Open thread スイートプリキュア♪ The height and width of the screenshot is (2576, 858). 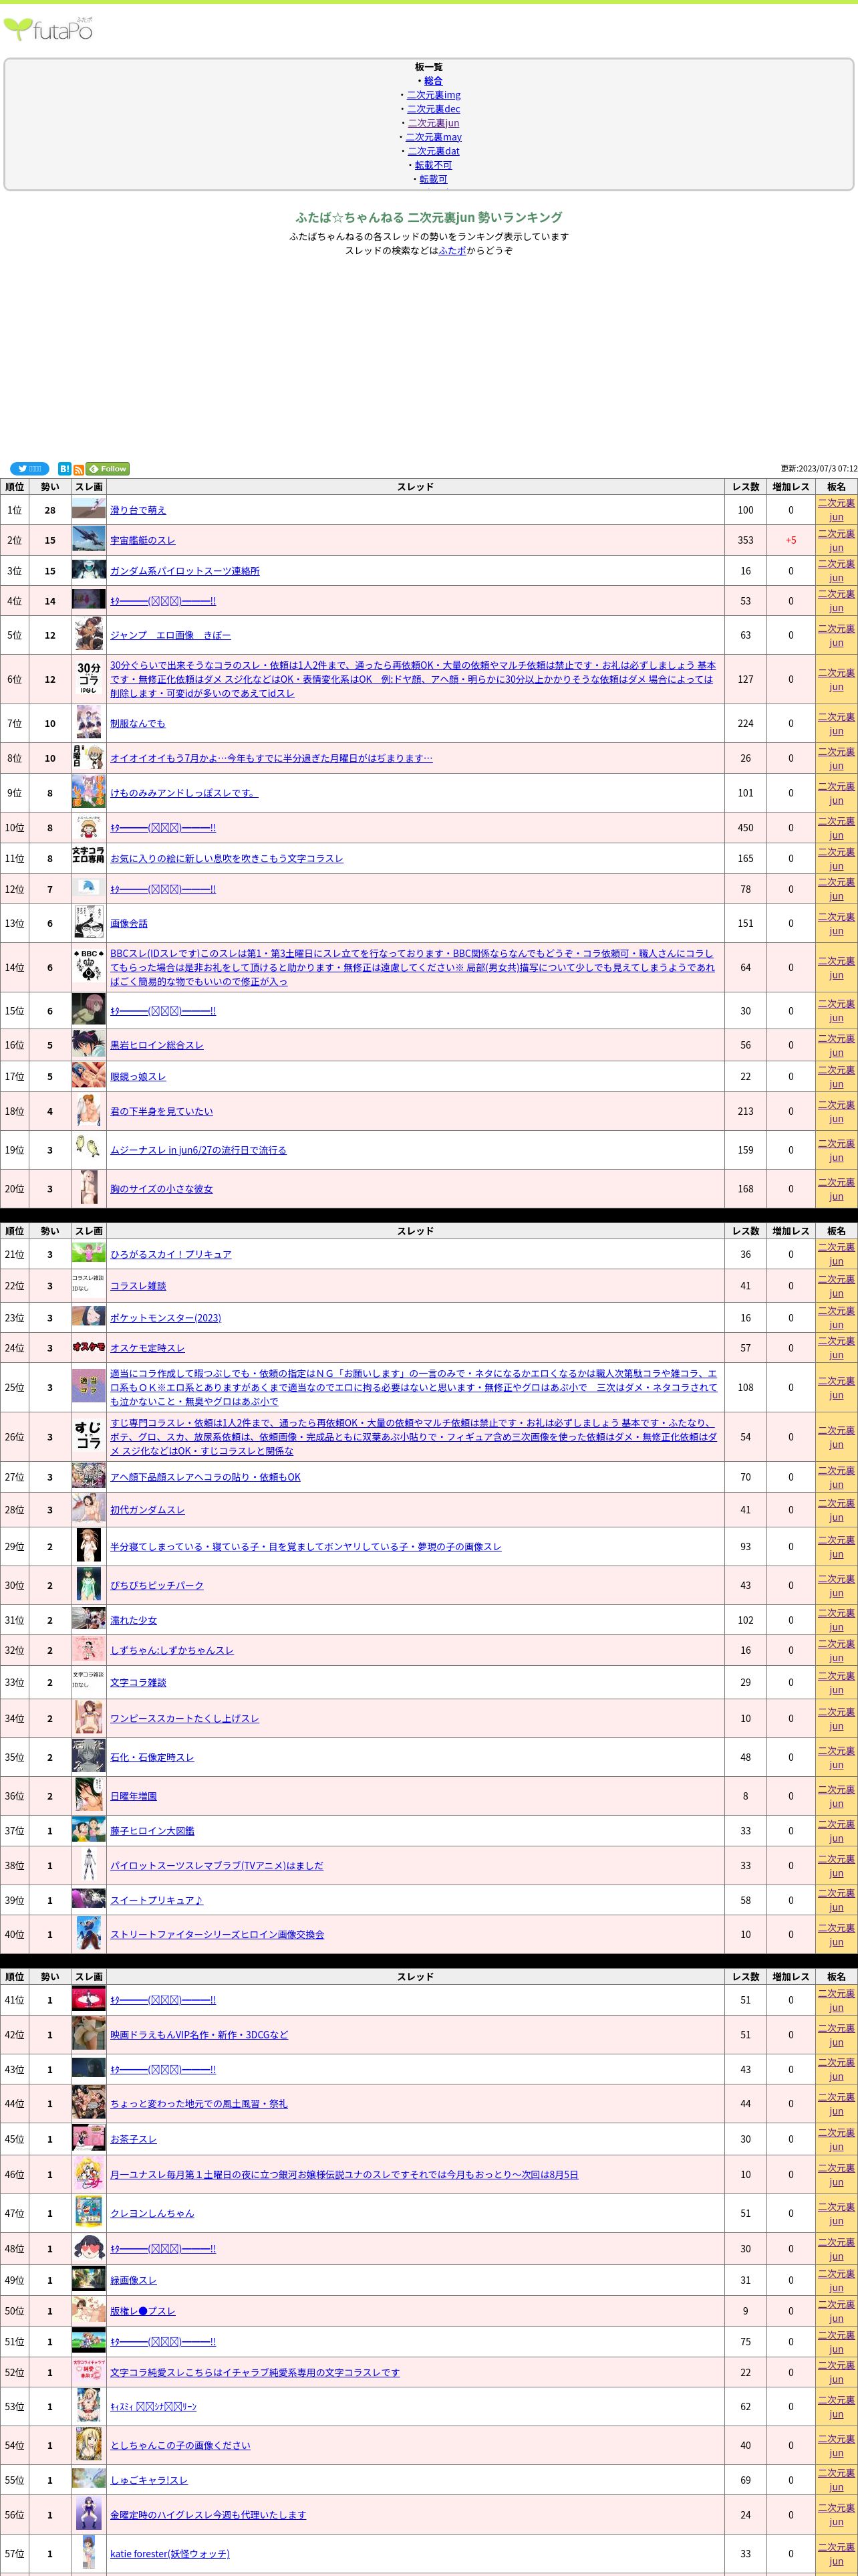coord(156,1900)
